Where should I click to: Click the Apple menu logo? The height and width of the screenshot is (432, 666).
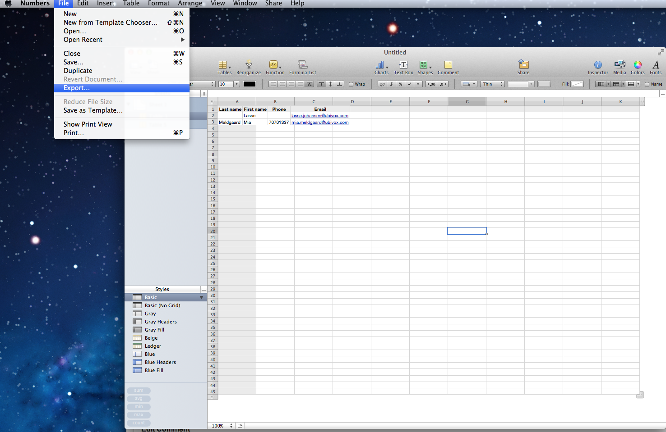point(9,4)
